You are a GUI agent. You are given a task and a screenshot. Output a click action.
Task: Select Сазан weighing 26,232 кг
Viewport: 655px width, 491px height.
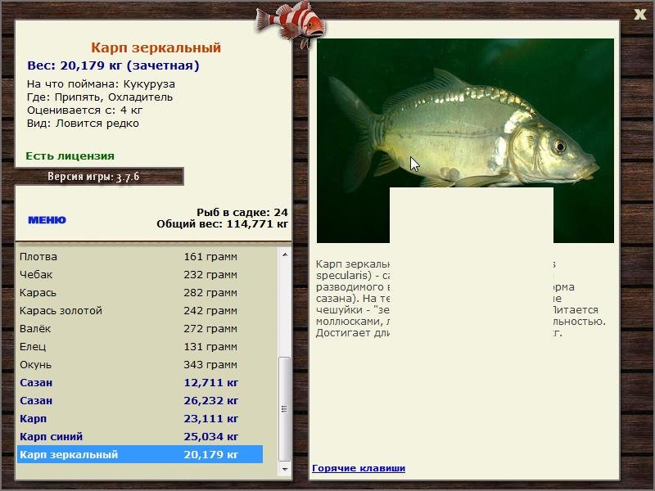[140, 400]
